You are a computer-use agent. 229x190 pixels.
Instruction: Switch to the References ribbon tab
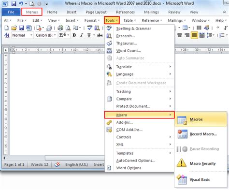(x=125, y=12)
